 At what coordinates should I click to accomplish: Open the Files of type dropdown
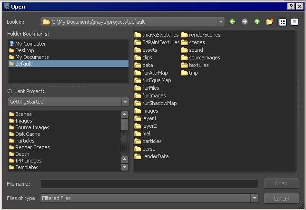coord(254,198)
